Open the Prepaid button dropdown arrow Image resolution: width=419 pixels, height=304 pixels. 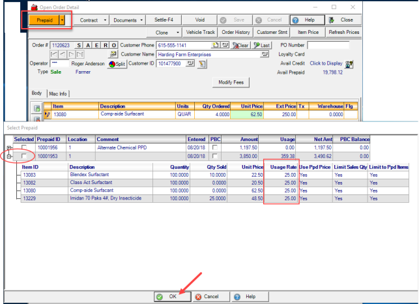[62, 20]
